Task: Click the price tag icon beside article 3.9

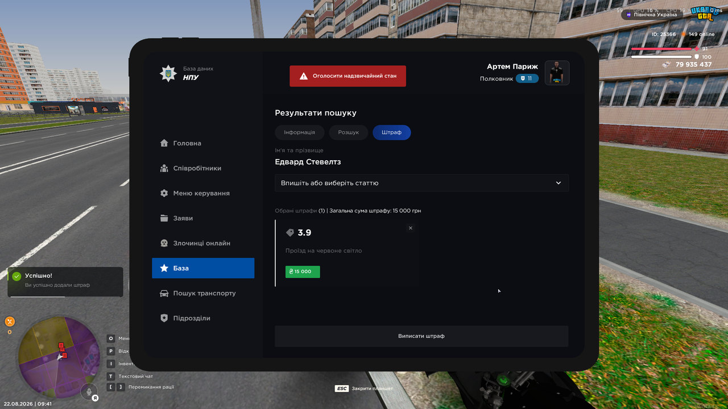Action: [290, 233]
